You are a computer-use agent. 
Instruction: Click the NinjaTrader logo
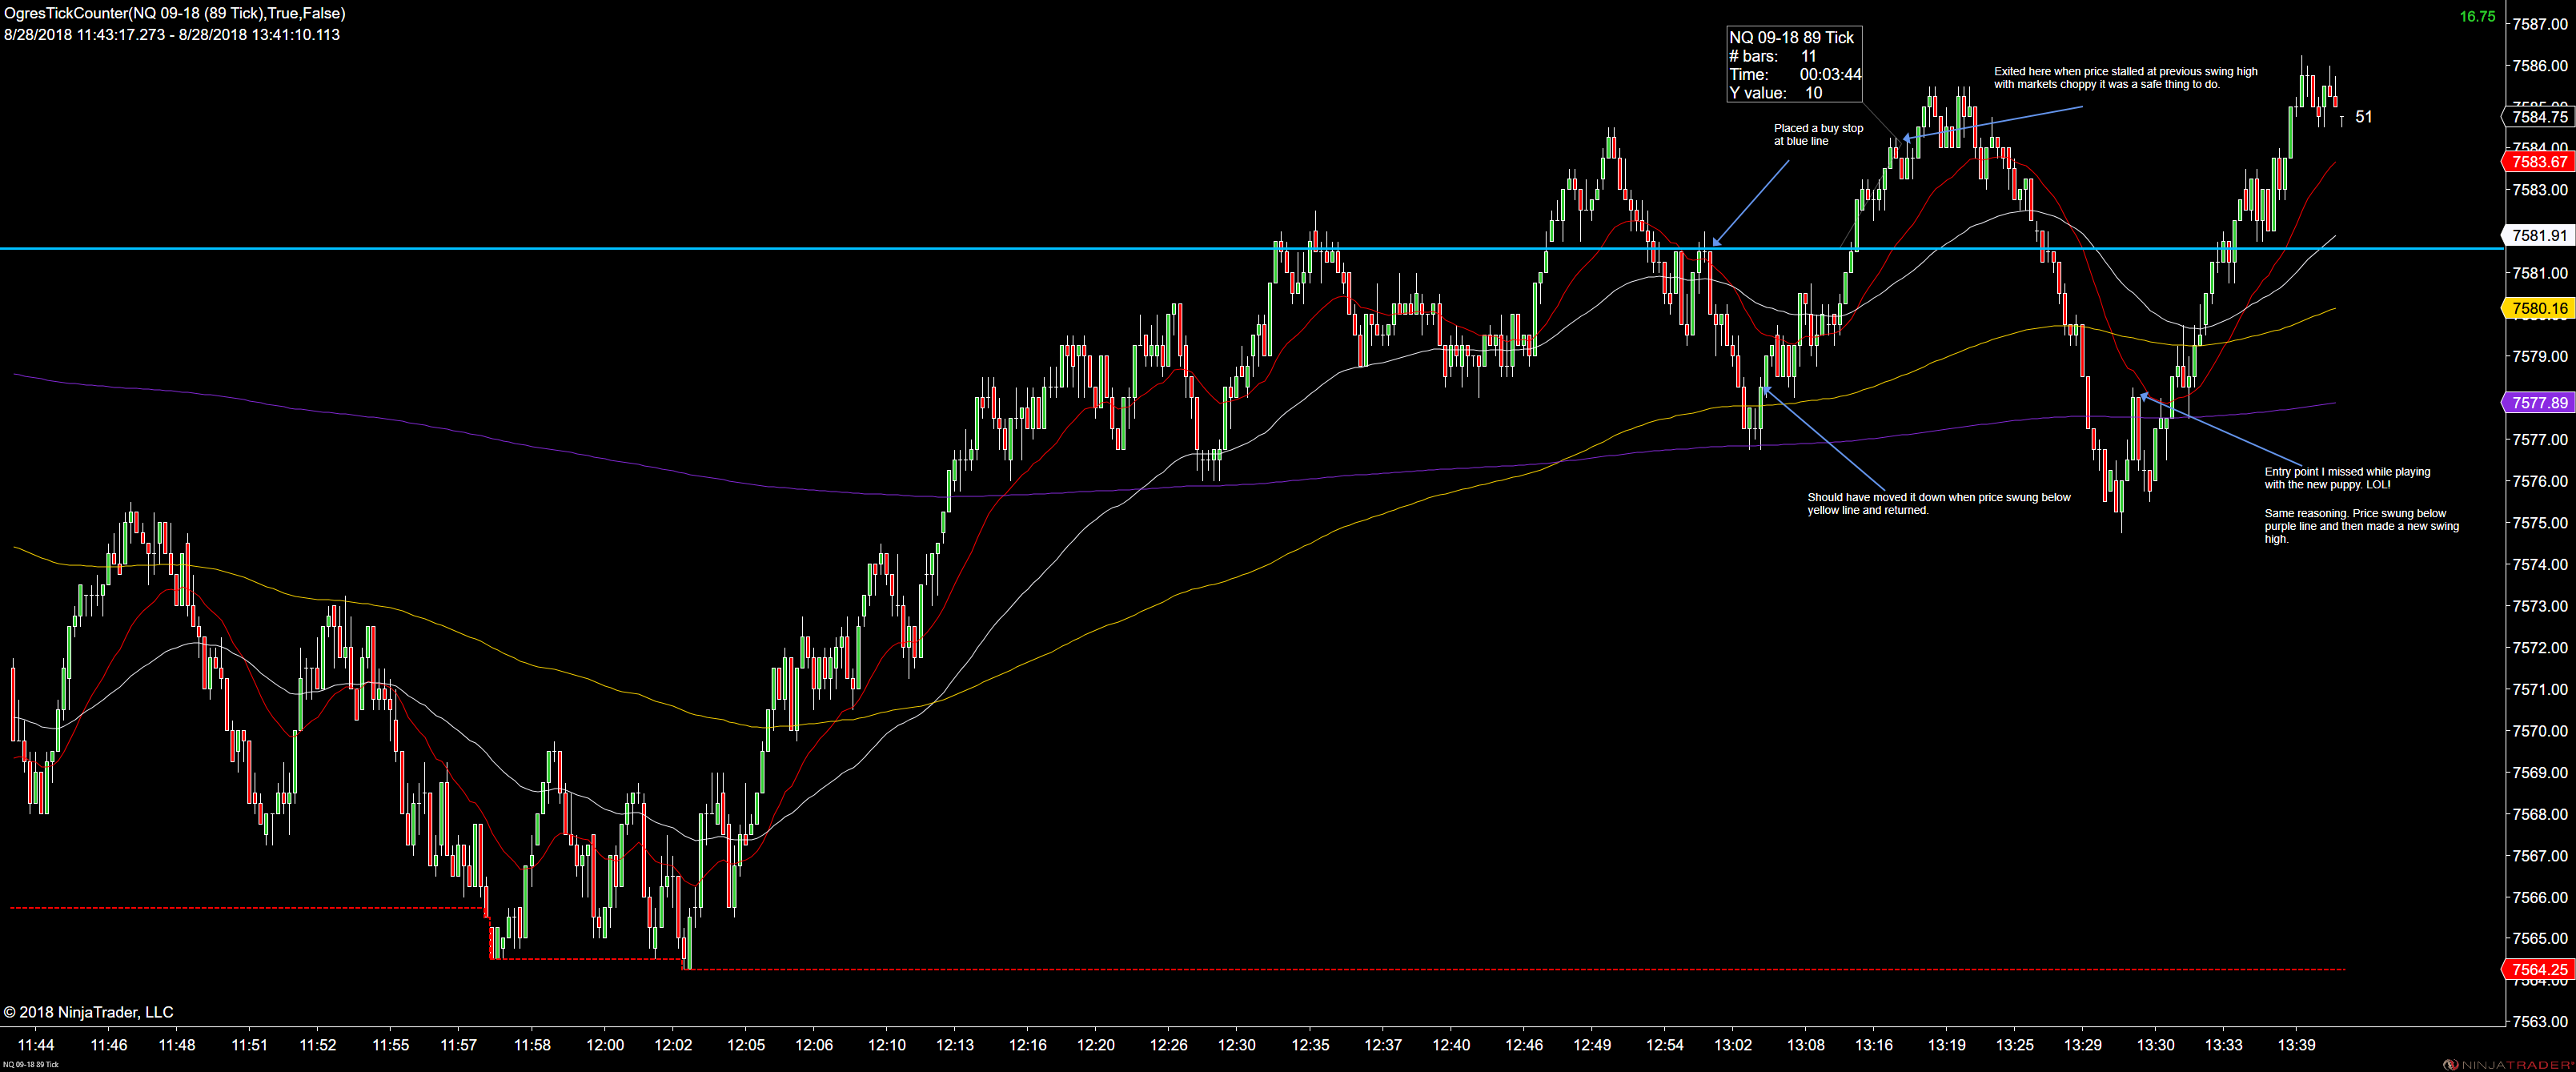coord(2509,1064)
